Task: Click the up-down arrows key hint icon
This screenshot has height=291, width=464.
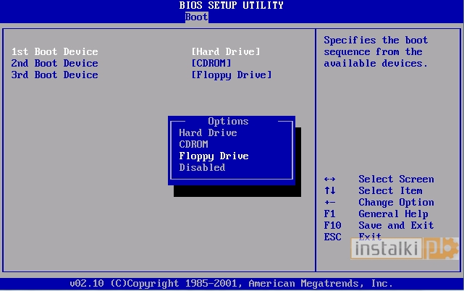Action: click(329, 190)
